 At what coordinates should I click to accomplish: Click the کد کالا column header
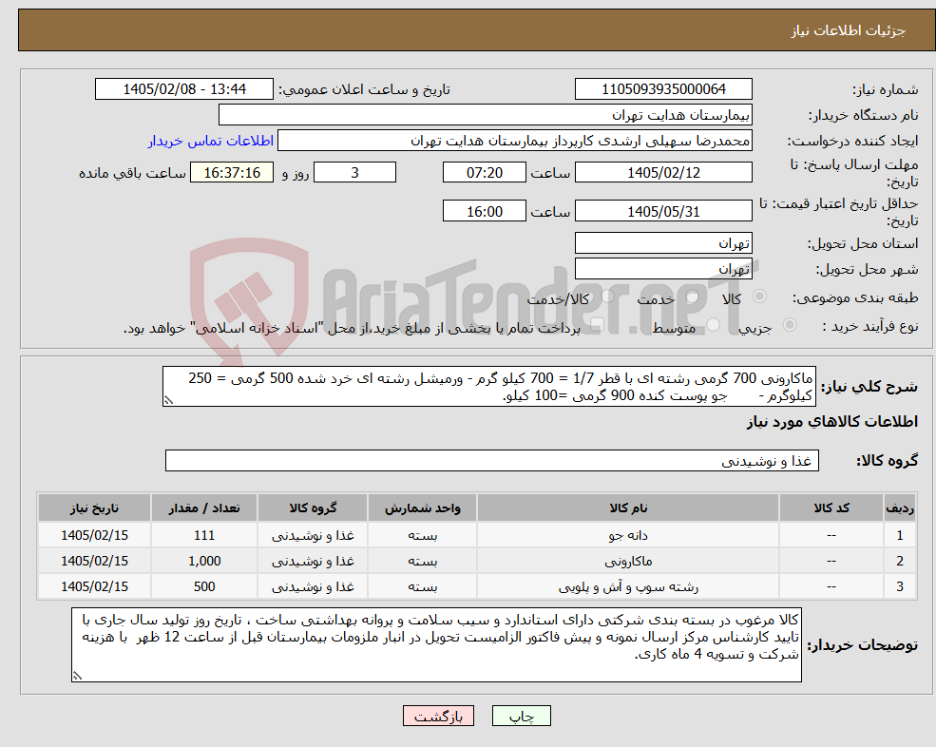coord(831,508)
